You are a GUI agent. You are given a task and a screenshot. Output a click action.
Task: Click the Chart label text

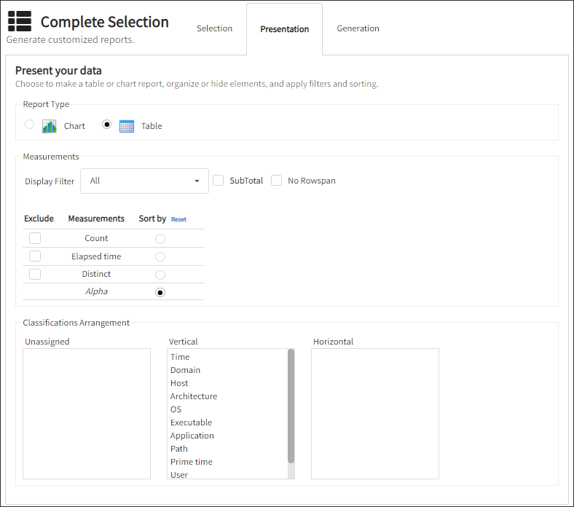[x=74, y=126]
